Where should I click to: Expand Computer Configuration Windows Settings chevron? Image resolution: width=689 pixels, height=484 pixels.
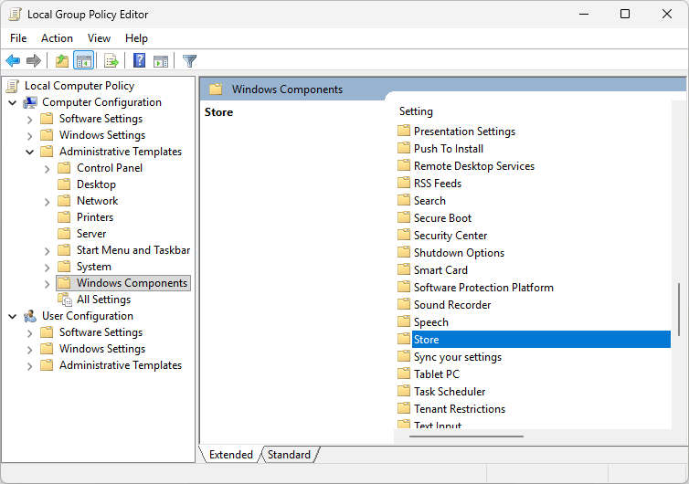[29, 136]
